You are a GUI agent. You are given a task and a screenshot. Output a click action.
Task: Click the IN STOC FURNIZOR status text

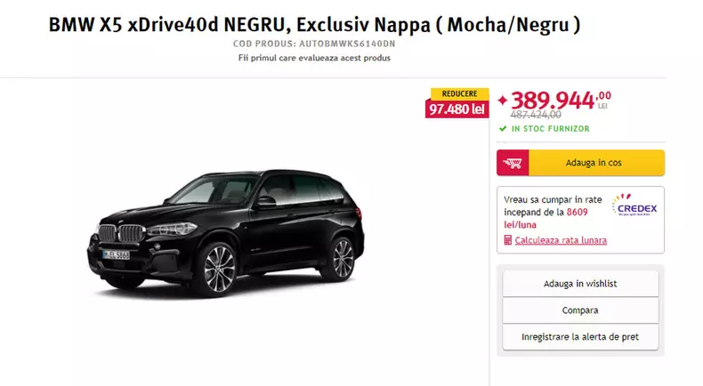[551, 129]
